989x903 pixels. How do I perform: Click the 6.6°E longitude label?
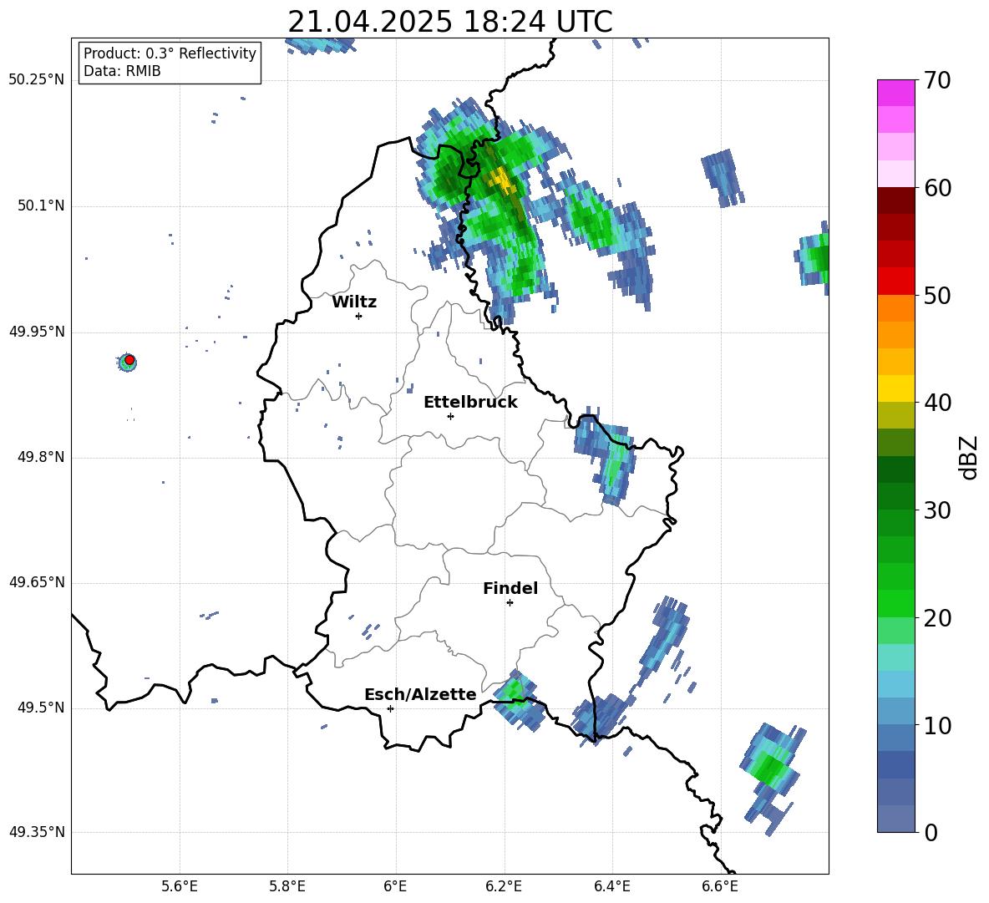point(720,887)
